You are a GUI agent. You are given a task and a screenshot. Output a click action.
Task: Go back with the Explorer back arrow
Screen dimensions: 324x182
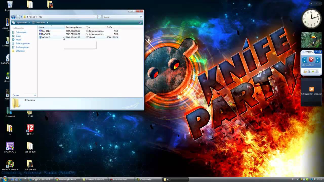(x=13, y=17)
